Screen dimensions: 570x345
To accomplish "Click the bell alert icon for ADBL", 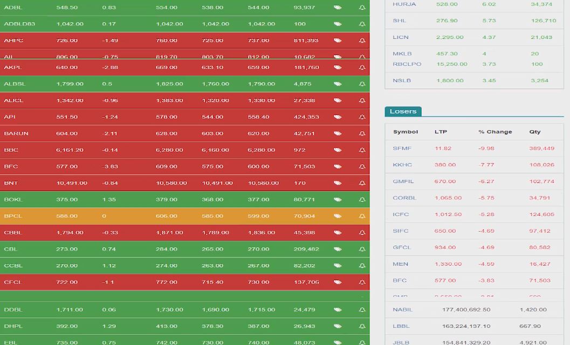I will pyautogui.click(x=362, y=8).
